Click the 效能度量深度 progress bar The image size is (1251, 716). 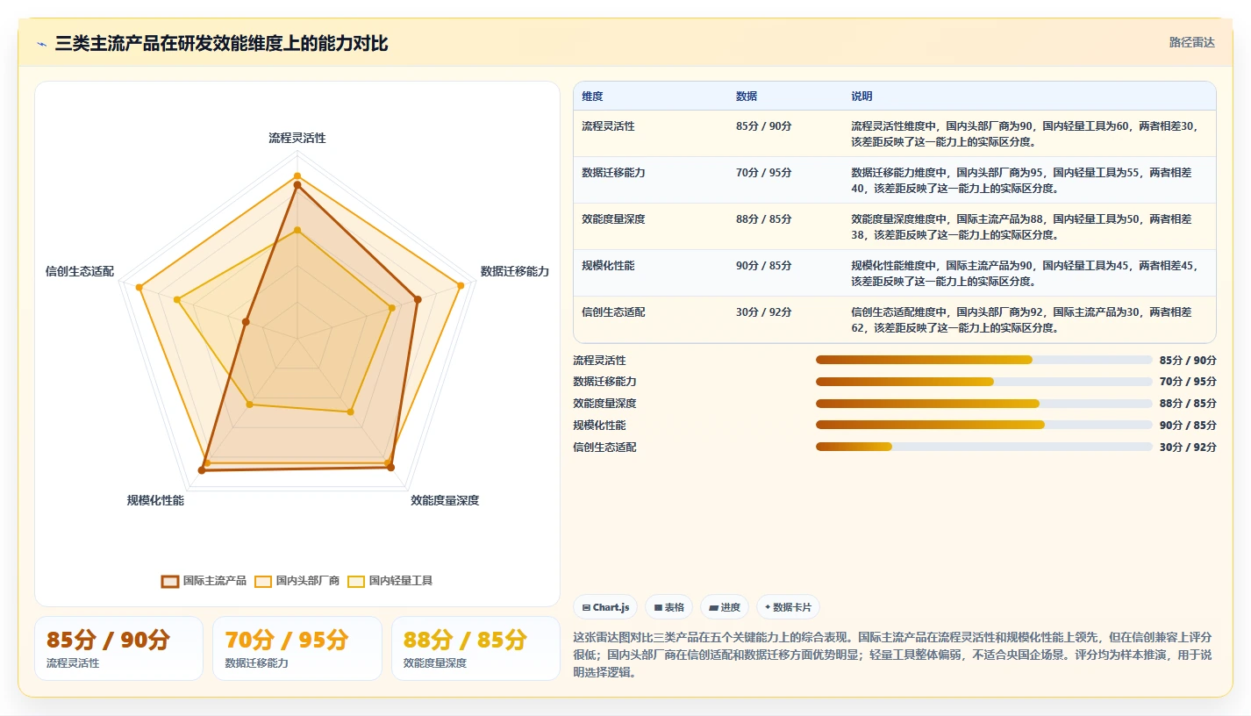[x=983, y=404]
